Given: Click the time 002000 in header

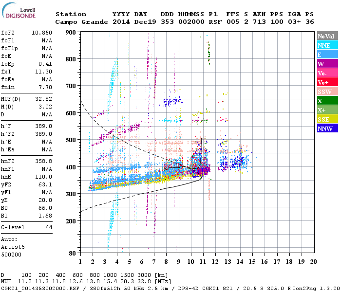Looking at the screenshot, I should 191,22.
